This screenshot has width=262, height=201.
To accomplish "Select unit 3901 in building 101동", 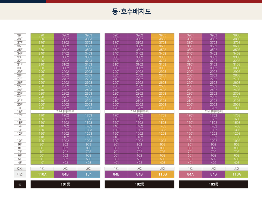I will click(42, 35).
